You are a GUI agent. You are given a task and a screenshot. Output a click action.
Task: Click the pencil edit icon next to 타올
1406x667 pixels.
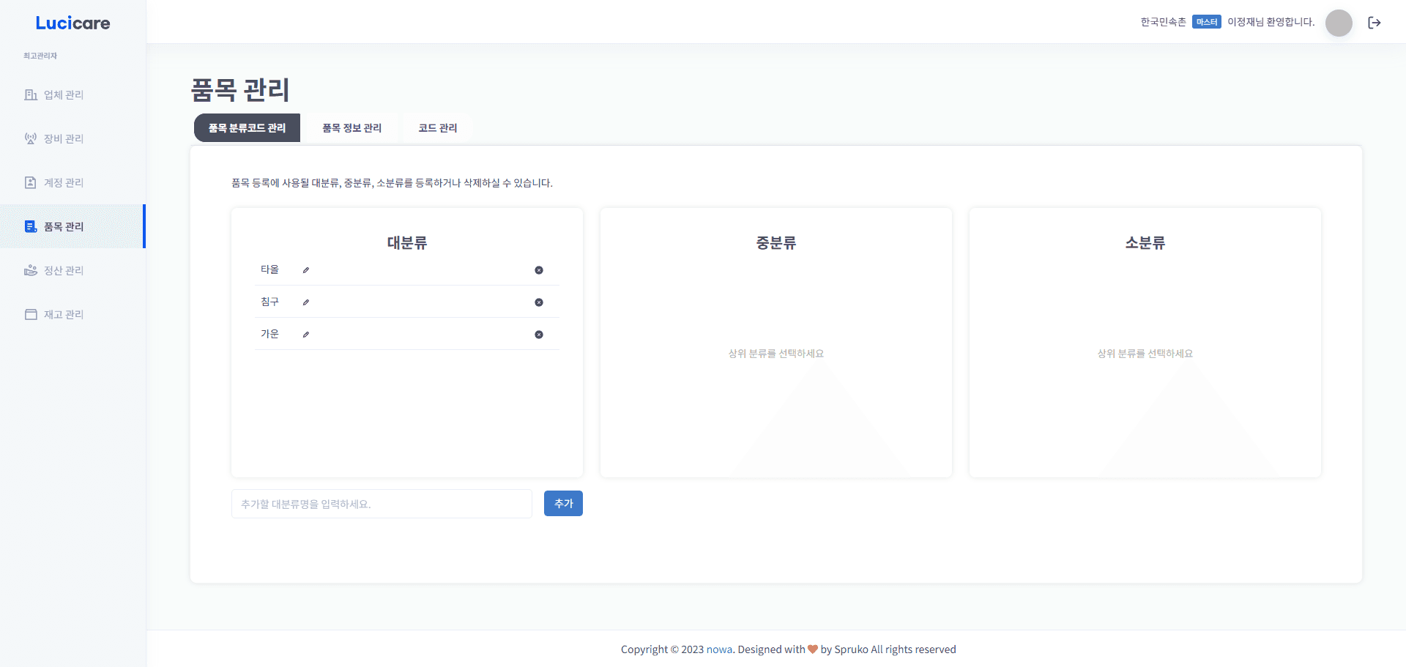[306, 270]
